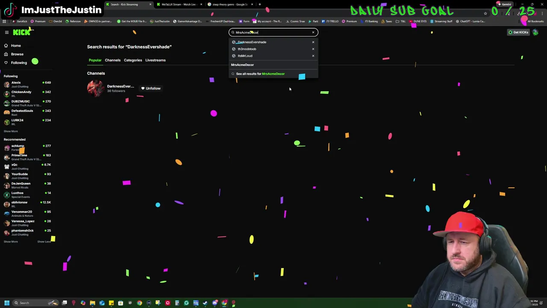Show more recommended channels
This screenshot has width=547, height=308.
pos(11,242)
